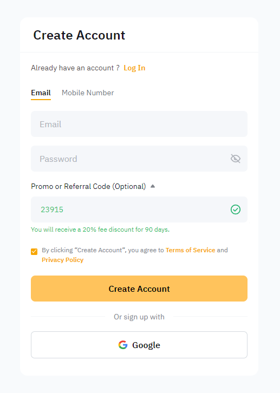Toggle password visibility eye icon
This screenshot has height=393, width=280.
236,159
